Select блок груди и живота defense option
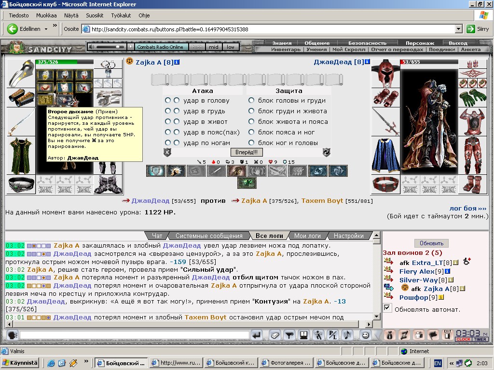The width and height of the screenshot is (494, 370). (x=251, y=111)
